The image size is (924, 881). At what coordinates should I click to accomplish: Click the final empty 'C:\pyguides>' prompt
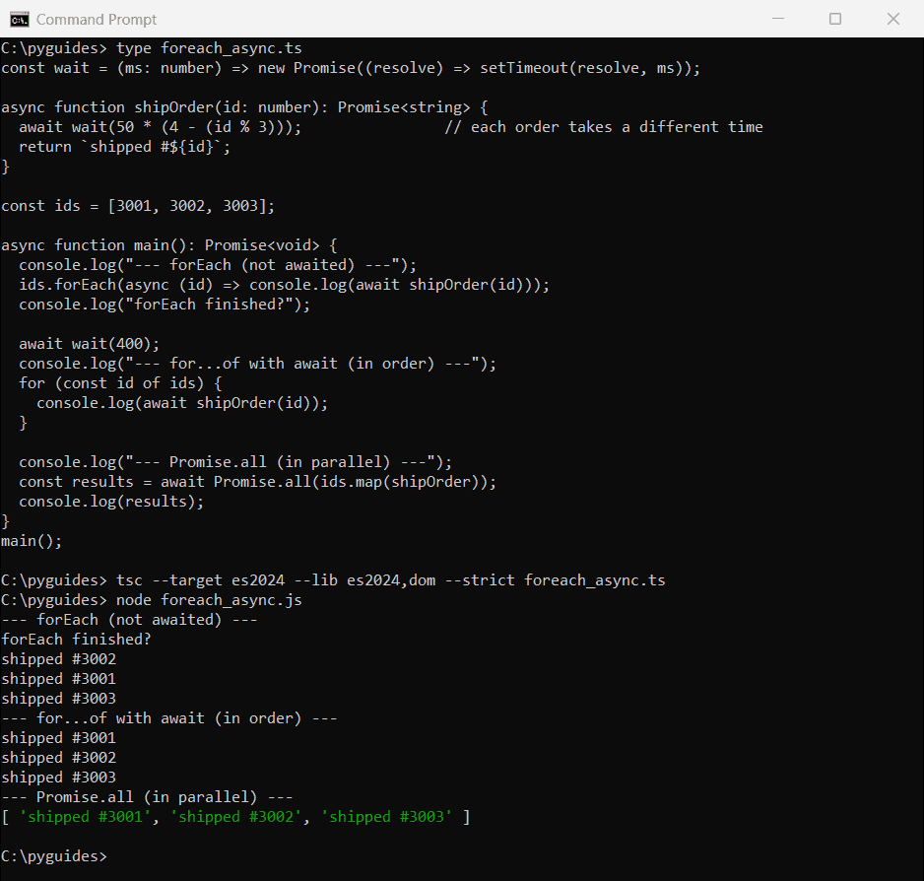[54, 856]
